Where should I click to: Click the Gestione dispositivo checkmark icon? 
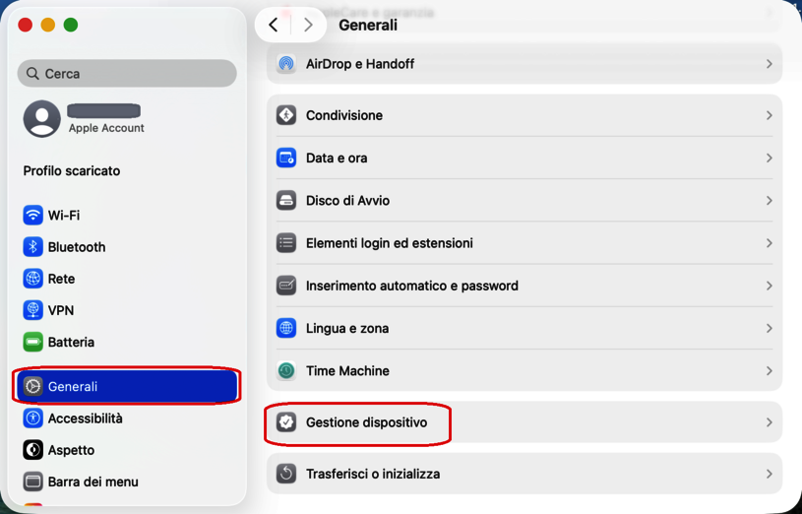coord(286,422)
